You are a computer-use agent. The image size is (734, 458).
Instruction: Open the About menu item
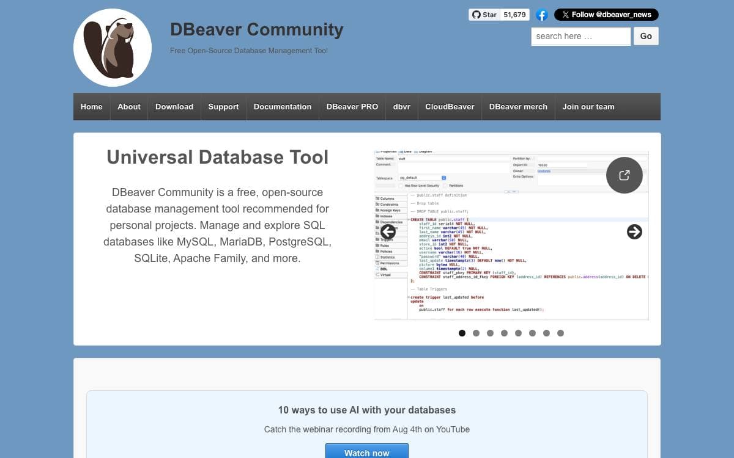pyautogui.click(x=129, y=106)
